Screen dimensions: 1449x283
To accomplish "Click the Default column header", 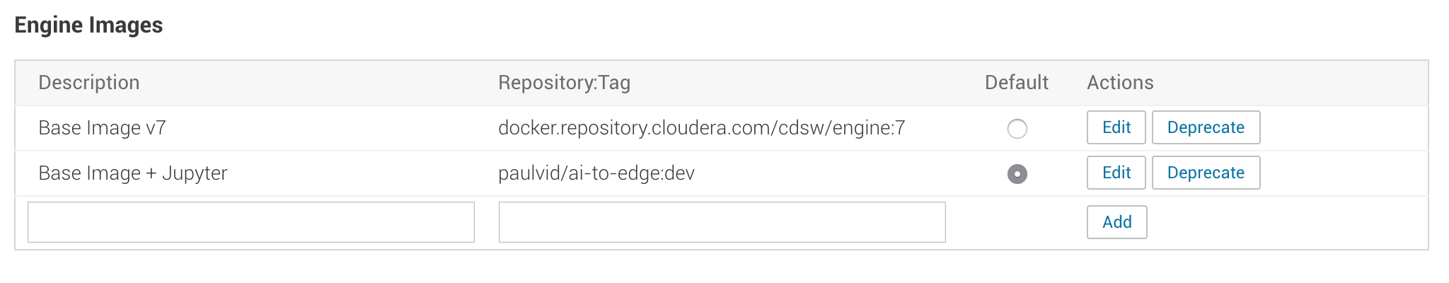I will pos(1016,83).
